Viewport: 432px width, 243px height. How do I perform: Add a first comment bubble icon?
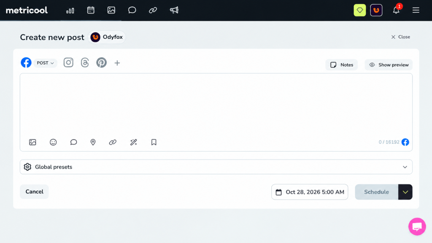(73, 142)
